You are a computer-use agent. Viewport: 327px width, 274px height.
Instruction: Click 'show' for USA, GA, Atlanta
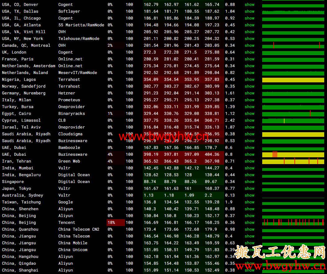pos(250,25)
